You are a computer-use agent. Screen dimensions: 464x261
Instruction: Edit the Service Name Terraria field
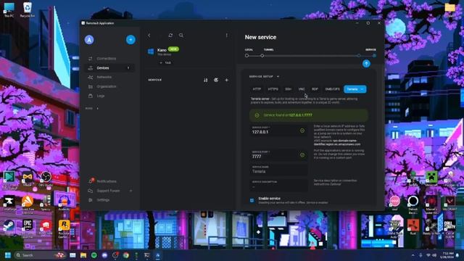278,170
